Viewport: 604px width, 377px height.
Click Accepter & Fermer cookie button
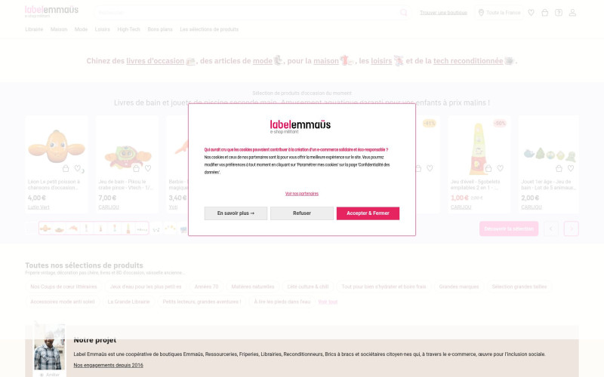pyautogui.click(x=368, y=213)
